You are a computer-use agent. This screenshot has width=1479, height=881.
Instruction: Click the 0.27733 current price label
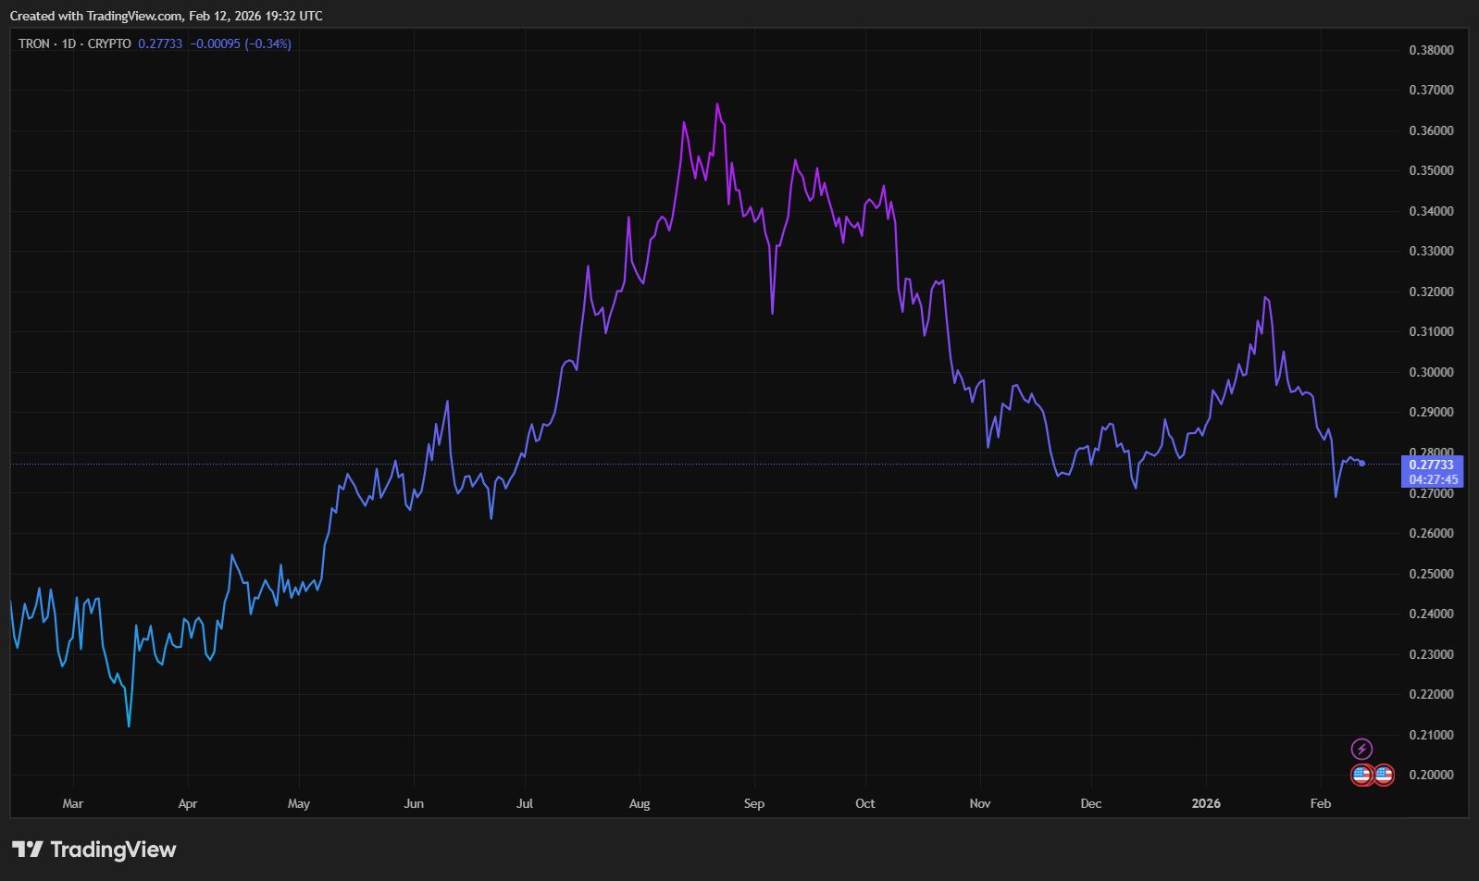[1433, 465]
